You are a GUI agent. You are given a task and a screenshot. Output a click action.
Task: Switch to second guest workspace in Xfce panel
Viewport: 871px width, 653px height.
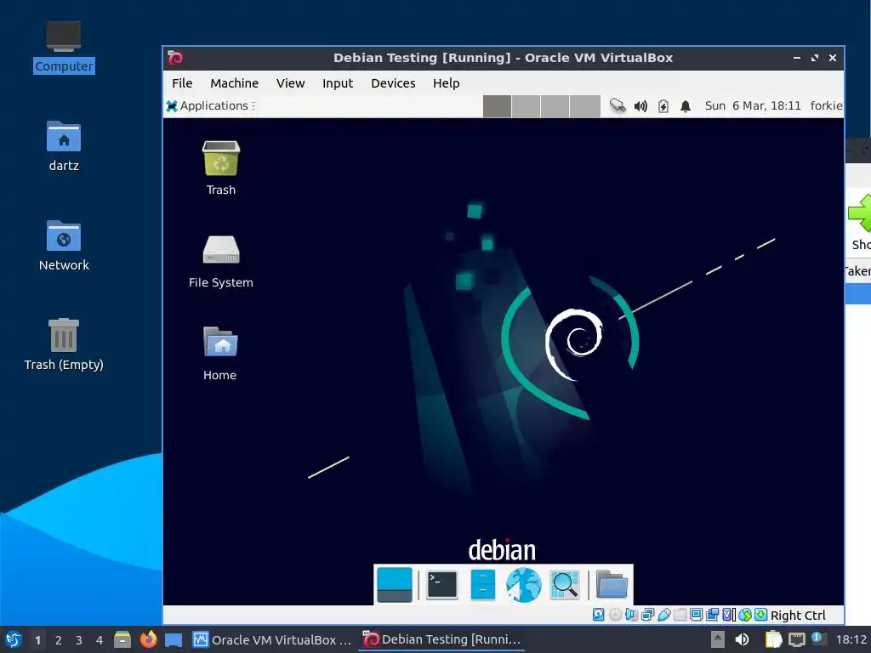[x=526, y=106]
